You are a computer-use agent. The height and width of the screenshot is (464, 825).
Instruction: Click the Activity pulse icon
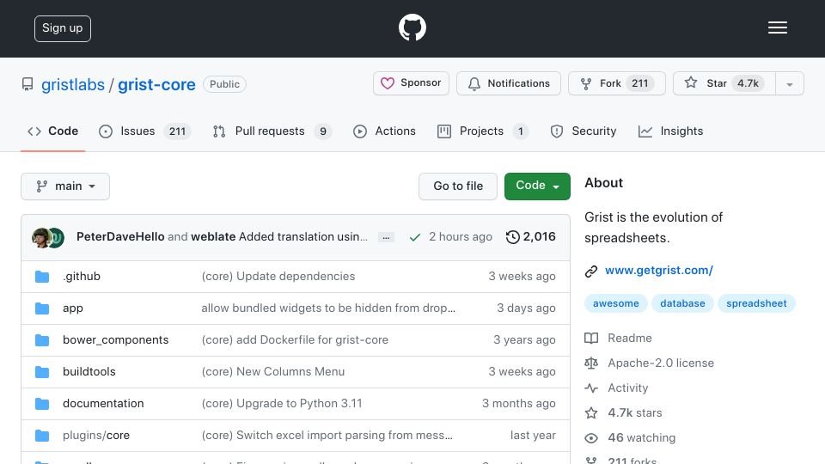click(591, 388)
